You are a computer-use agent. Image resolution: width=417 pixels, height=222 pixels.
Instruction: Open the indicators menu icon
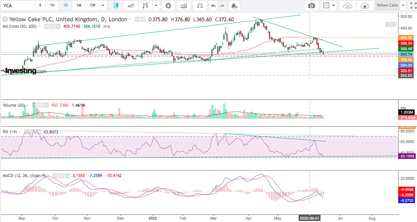click(184, 5)
